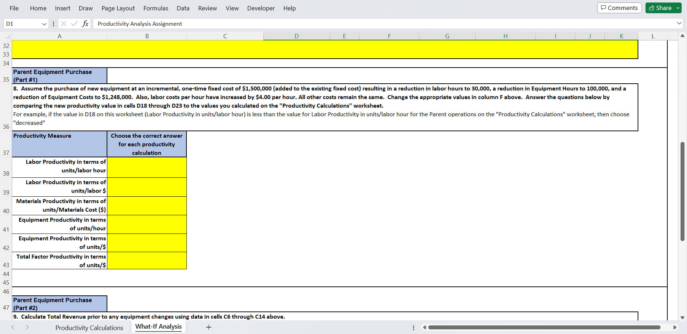Click the checkmark enter icon in formula bar
The width and height of the screenshot is (687, 334).
[x=74, y=24]
